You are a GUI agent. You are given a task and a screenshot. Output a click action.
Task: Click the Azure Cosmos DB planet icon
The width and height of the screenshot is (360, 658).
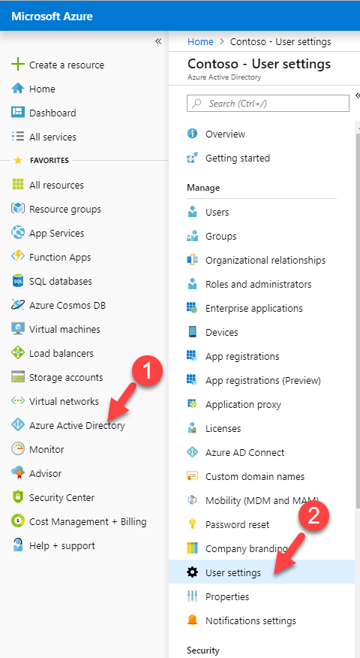point(18,305)
